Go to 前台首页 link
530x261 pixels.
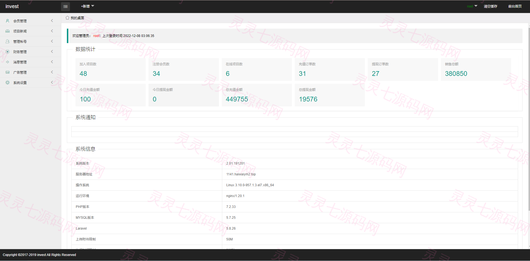[x=515, y=6]
